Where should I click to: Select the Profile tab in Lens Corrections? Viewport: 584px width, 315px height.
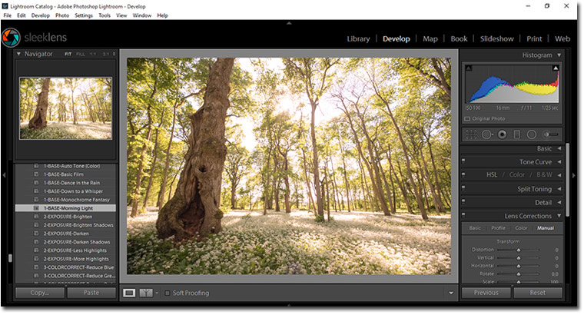pyautogui.click(x=498, y=228)
